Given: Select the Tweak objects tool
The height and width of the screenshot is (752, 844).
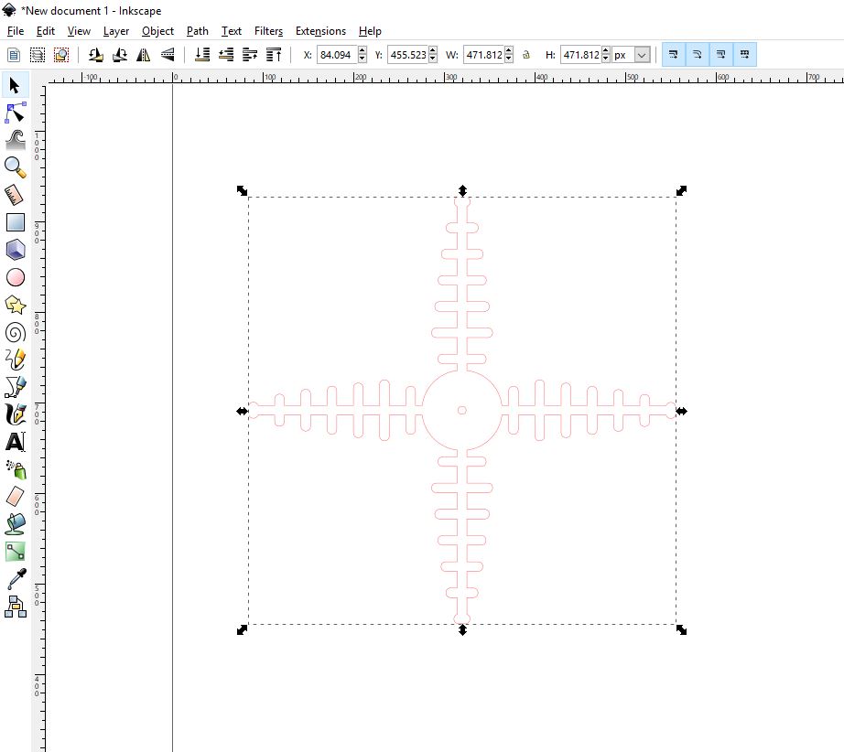Looking at the screenshot, I should click(15, 140).
